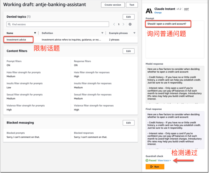Click Sexual filter strength for responses label

pos(93,95)
